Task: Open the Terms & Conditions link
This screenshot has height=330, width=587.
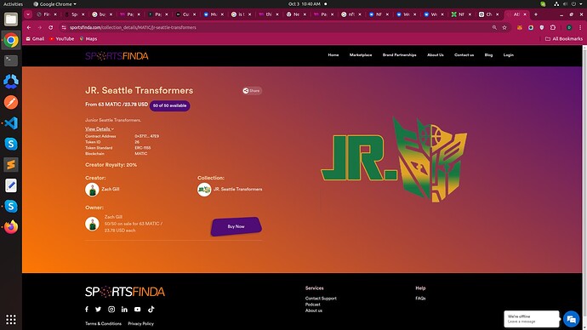Action: click(103, 324)
